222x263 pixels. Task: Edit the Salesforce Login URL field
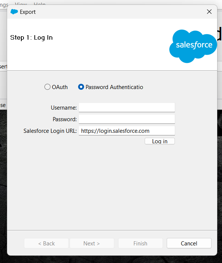click(x=127, y=131)
